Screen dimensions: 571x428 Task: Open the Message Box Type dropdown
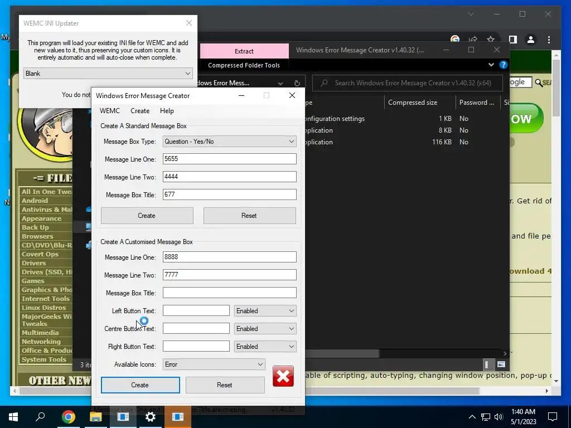click(x=229, y=141)
